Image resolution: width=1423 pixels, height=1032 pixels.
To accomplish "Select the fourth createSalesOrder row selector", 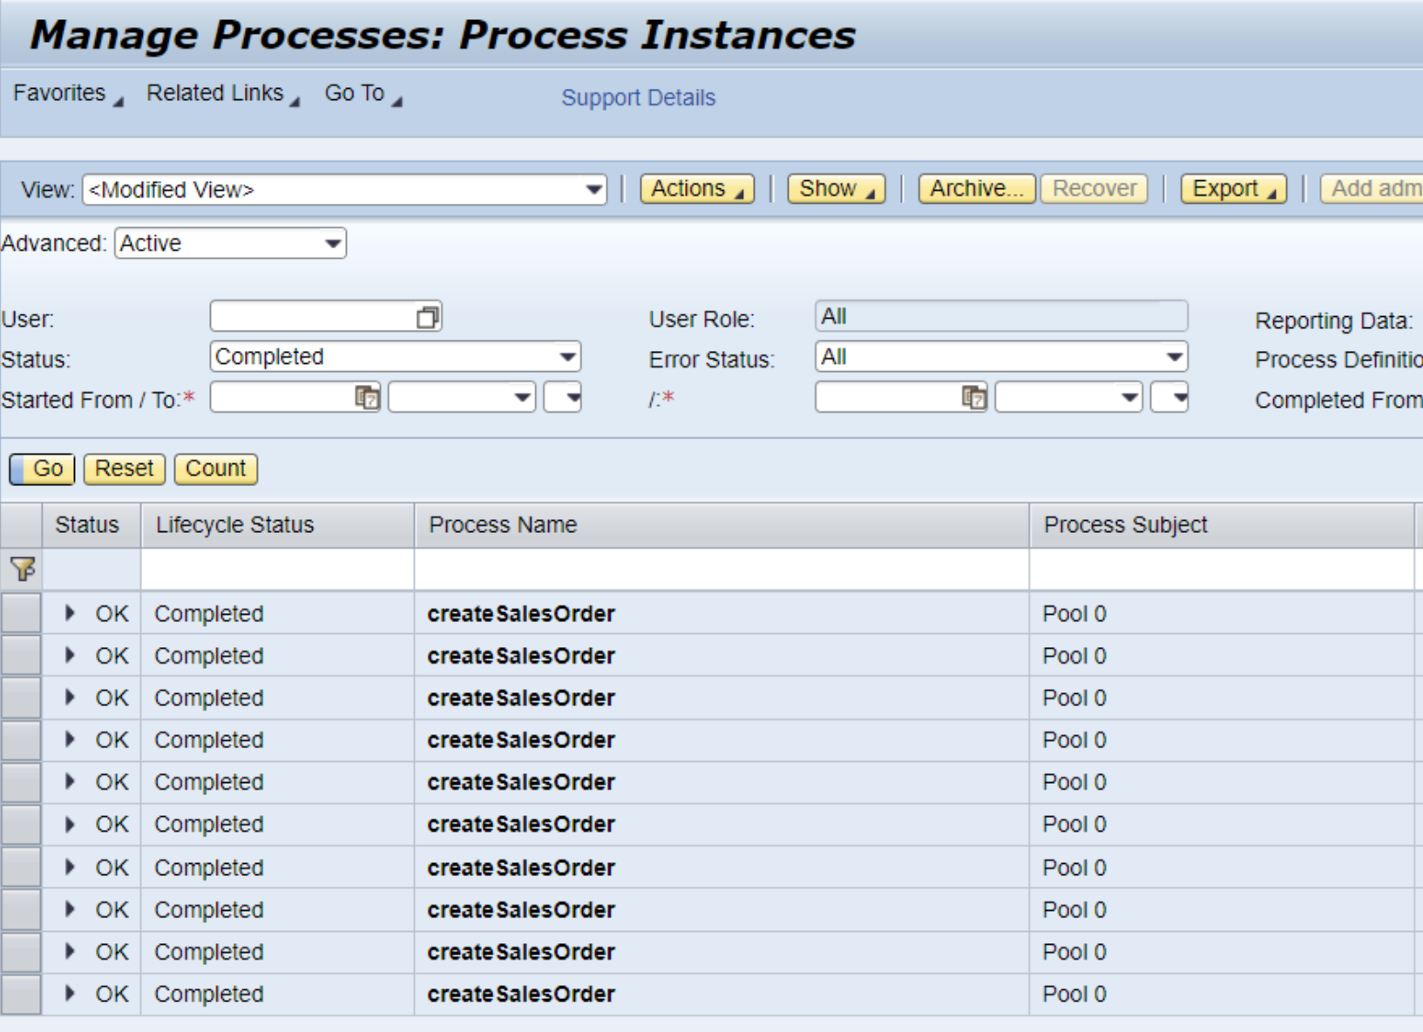I will [x=21, y=739].
